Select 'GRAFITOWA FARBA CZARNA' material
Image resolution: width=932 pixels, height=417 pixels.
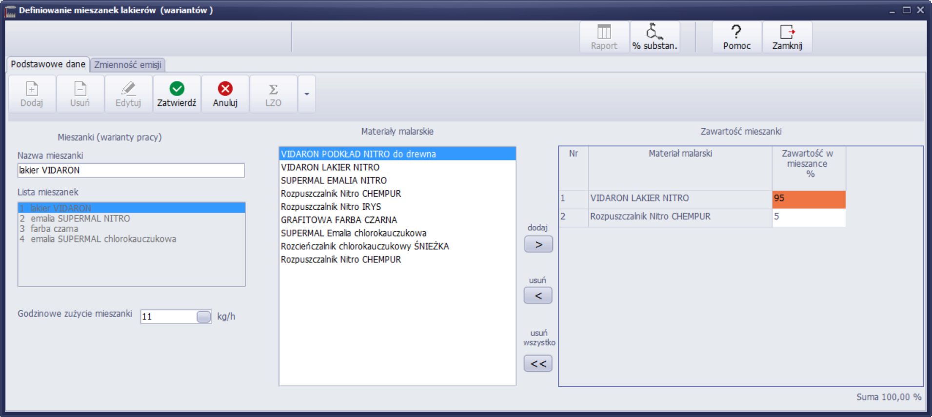coord(397,220)
